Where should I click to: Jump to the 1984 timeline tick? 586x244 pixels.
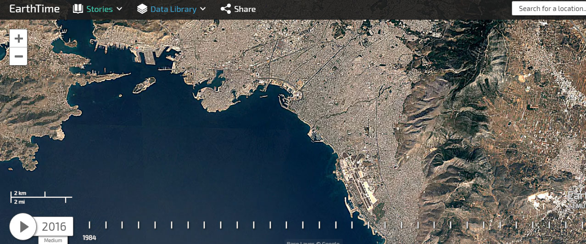tap(89, 225)
